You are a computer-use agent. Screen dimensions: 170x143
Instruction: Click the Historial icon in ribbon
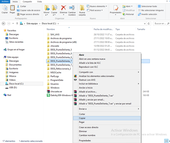click(124, 14)
